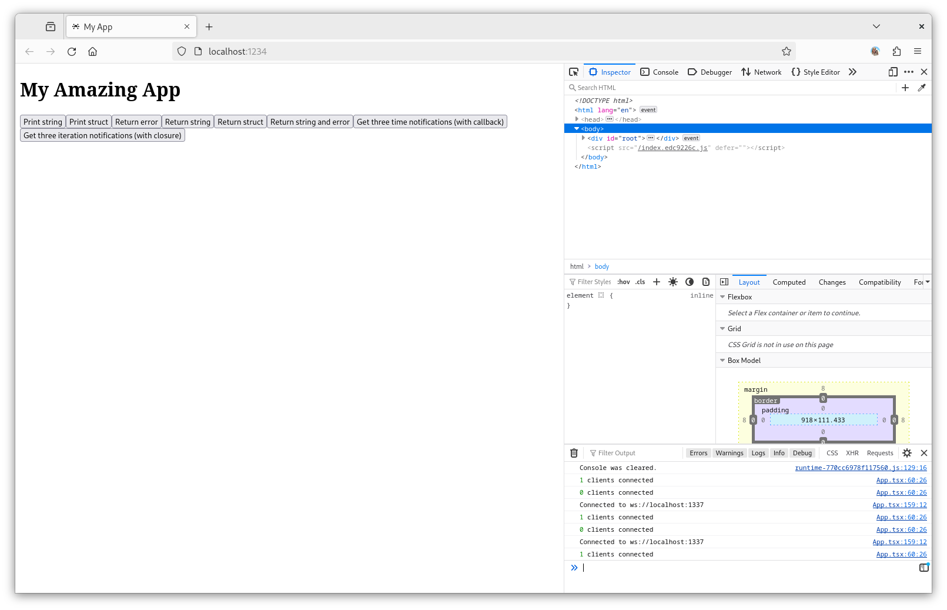Close the developer tools panel
The image size is (947, 610).
[924, 72]
